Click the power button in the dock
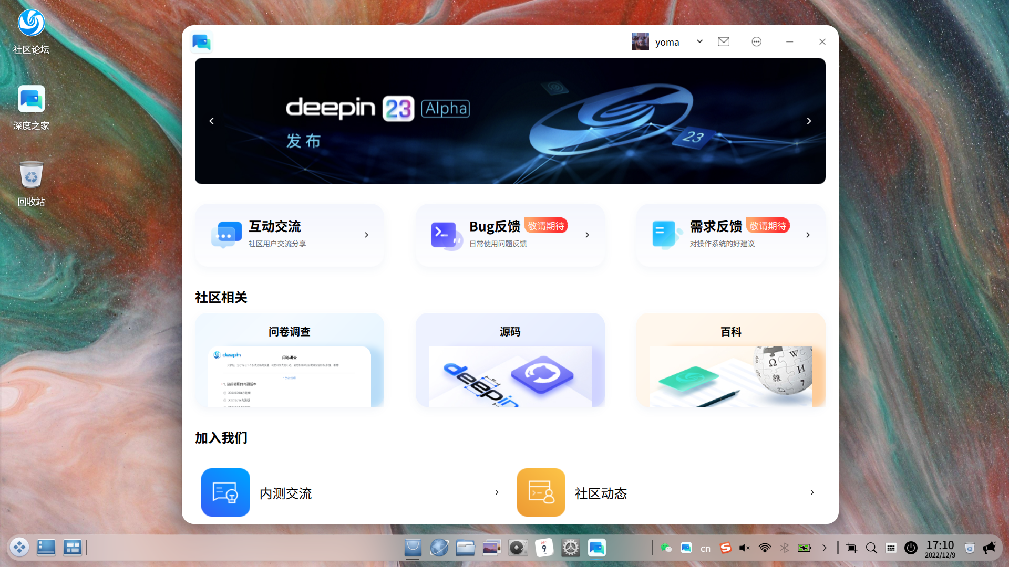Image resolution: width=1009 pixels, height=567 pixels. [x=911, y=548]
